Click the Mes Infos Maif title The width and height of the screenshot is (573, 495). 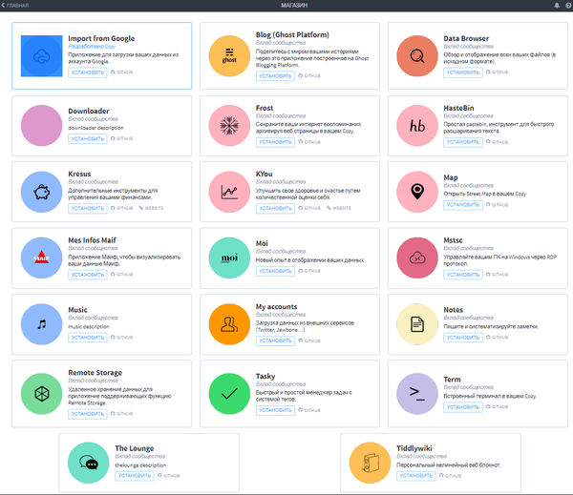point(92,240)
